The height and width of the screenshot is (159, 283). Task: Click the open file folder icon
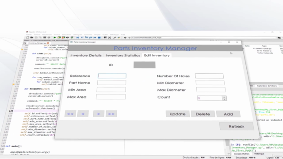pos(32,38)
